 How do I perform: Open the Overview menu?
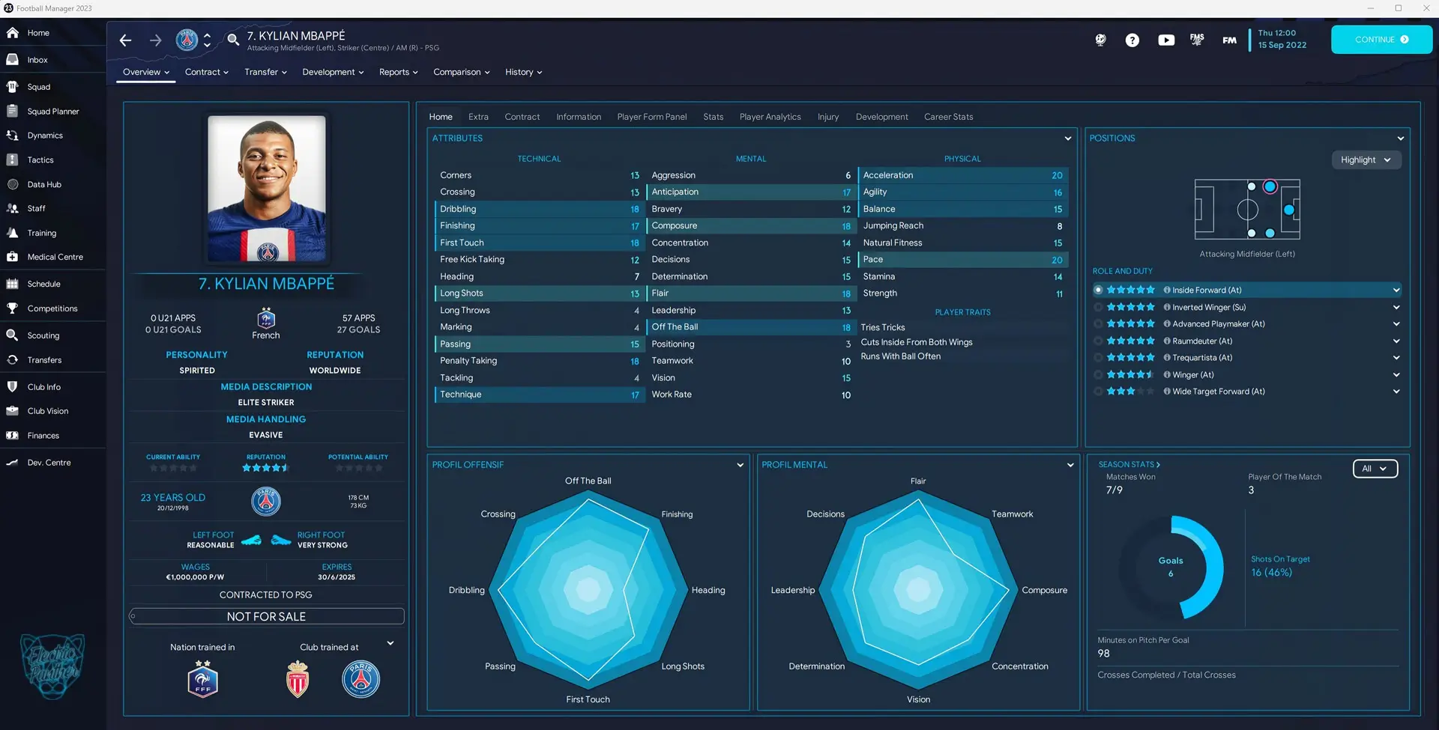pos(146,72)
